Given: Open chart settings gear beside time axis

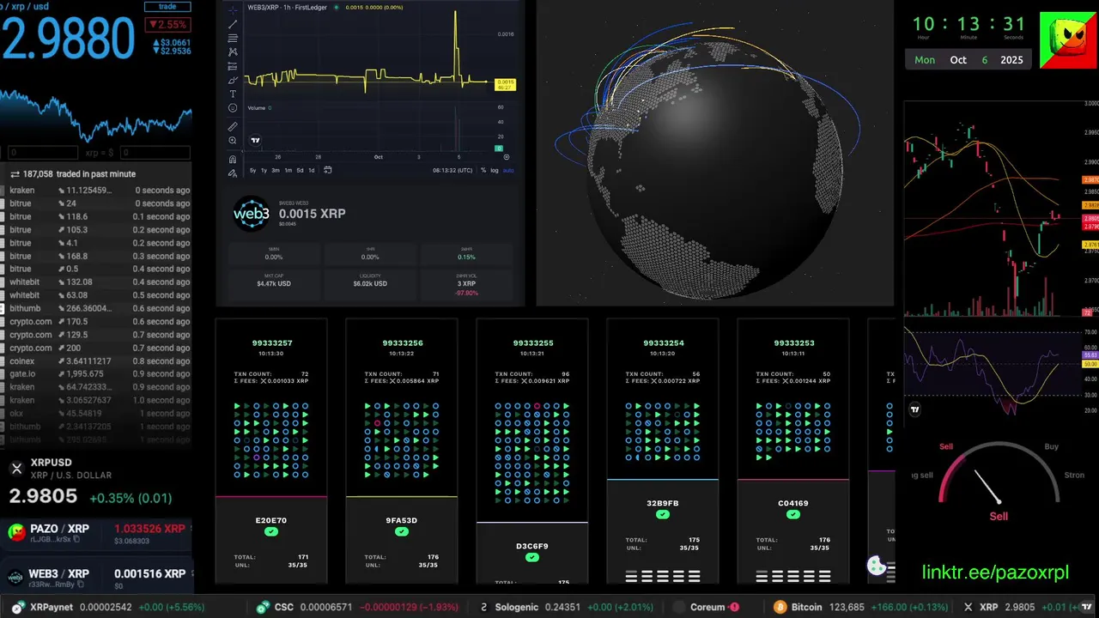Looking at the screenshot, I should 507,157.
